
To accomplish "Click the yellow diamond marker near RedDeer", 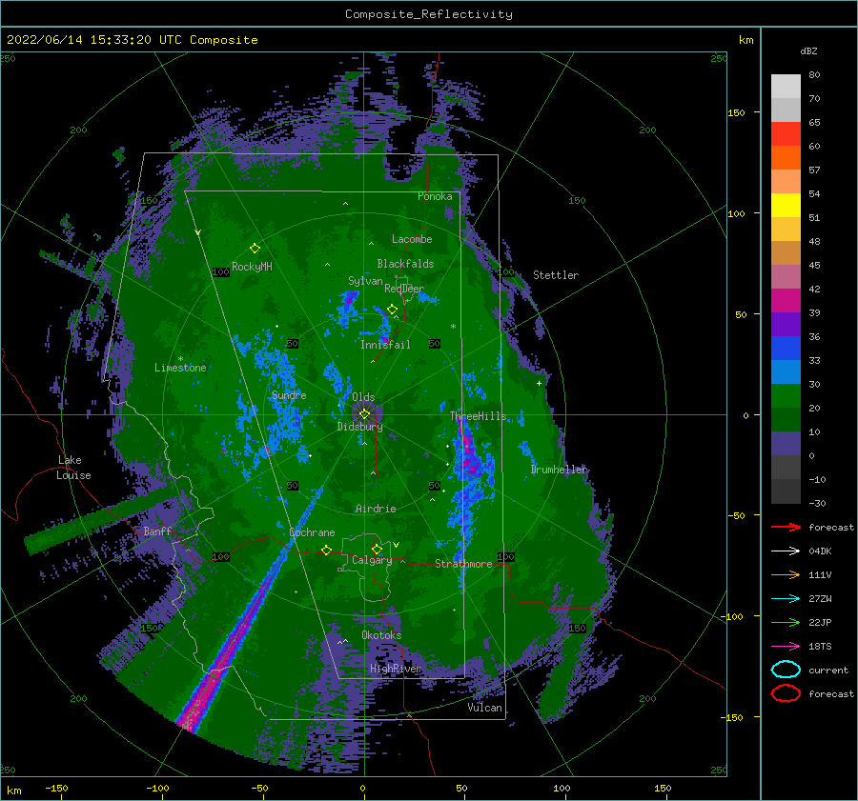I will point(393,310).
